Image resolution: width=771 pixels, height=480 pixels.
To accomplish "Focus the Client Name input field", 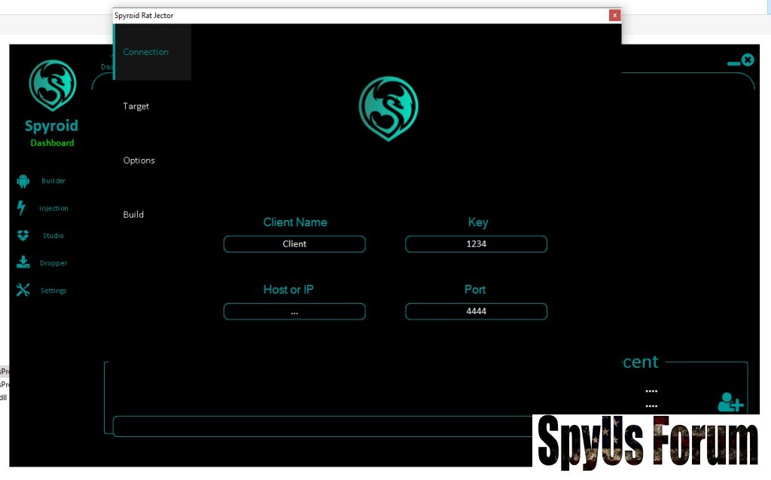I will tap(294, 244).
